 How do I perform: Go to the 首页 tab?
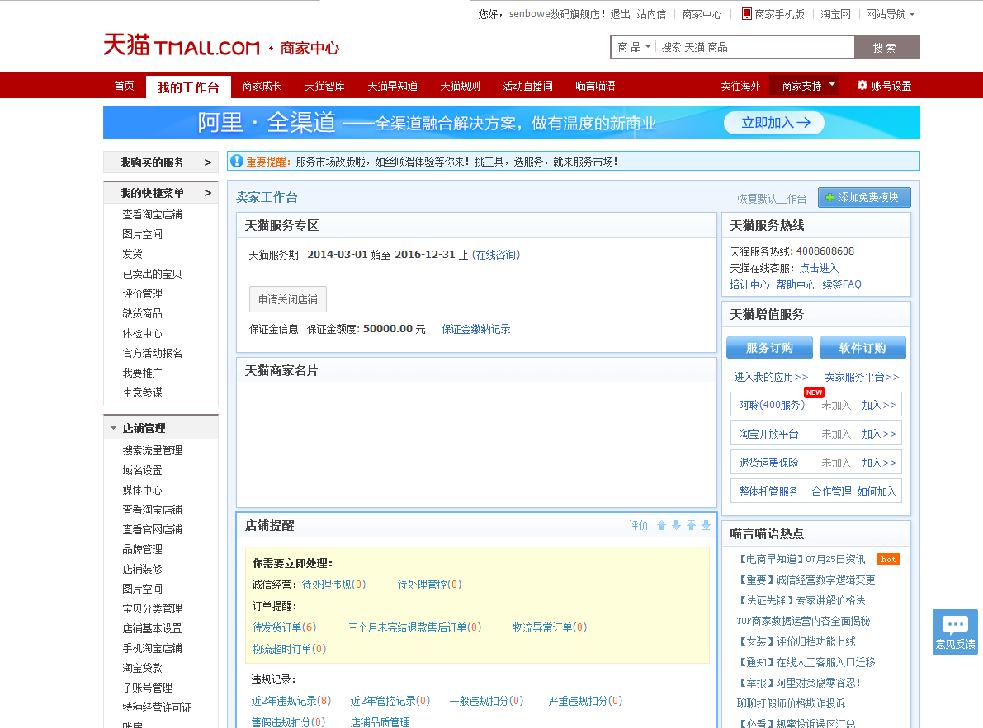pyautogui.click(x=124, y=86)
